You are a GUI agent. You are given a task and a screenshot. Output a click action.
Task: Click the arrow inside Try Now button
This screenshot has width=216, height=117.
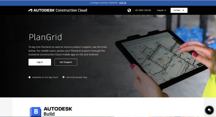click(183, 10)
